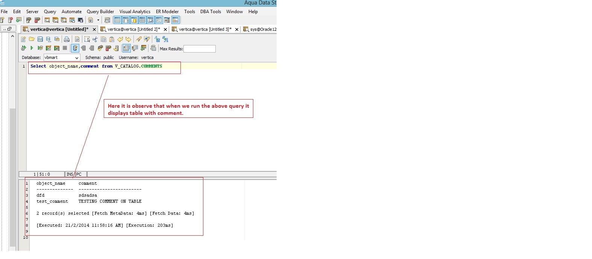Viewport: 592px width, 259px height.
Task: Close the [Untitled 2]* tab
Action: coord(165,29)
